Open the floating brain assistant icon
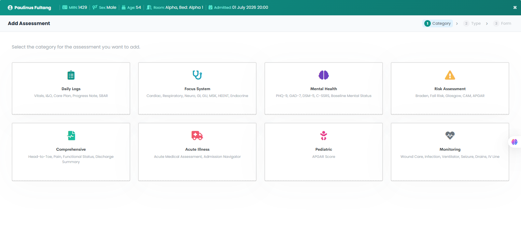 (x=514, y=142)
